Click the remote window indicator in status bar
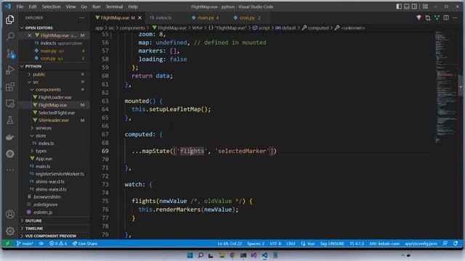Viewport: 465px width, 261px height. point(8,244)
